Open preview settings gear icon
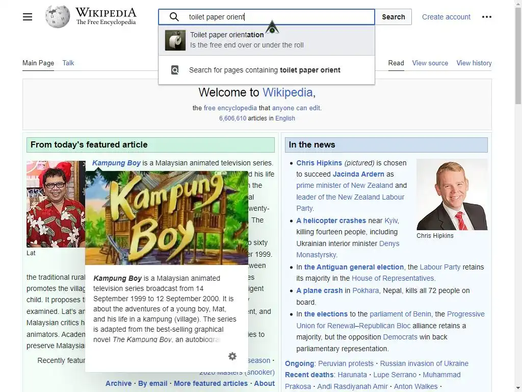522x392 pixels. coord(232,356)
